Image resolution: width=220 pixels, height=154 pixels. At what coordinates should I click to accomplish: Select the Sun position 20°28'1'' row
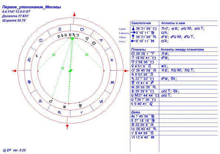pyautogui.click(x=143, y=54)
